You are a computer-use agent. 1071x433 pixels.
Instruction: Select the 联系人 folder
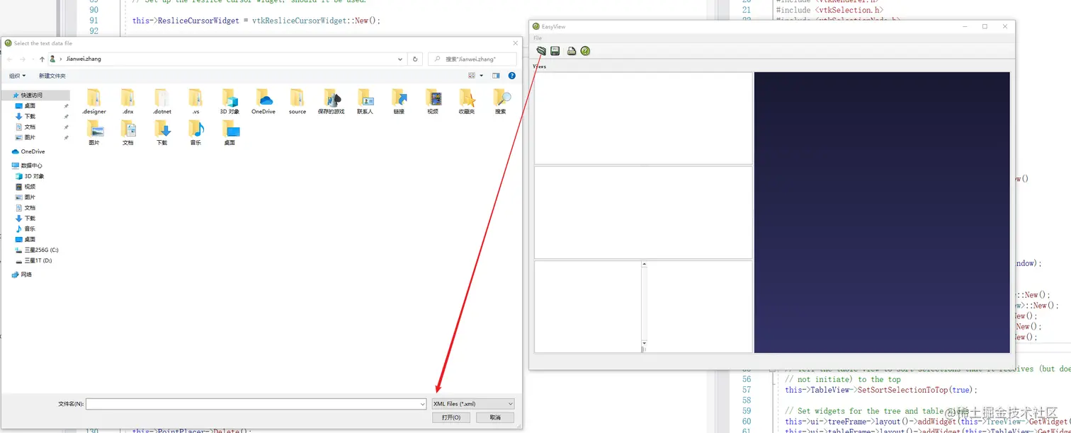(x=365, y=102)
